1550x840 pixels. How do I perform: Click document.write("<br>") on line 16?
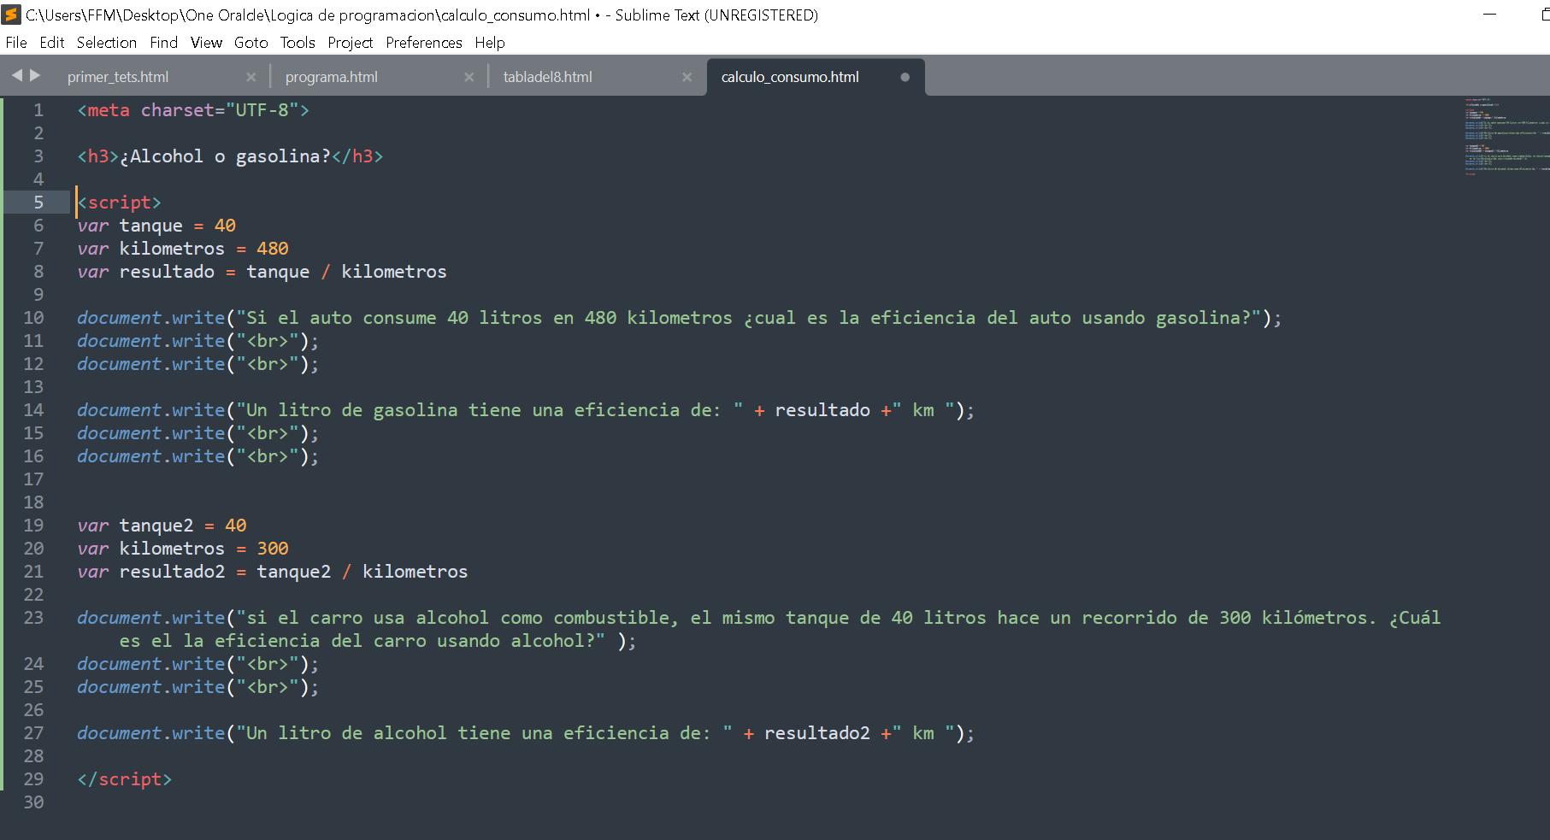pos(197,456)
